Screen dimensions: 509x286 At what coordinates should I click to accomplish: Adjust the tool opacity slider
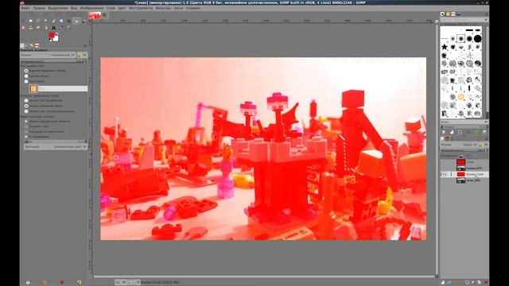pyautogui.click(x=53, y=61)
